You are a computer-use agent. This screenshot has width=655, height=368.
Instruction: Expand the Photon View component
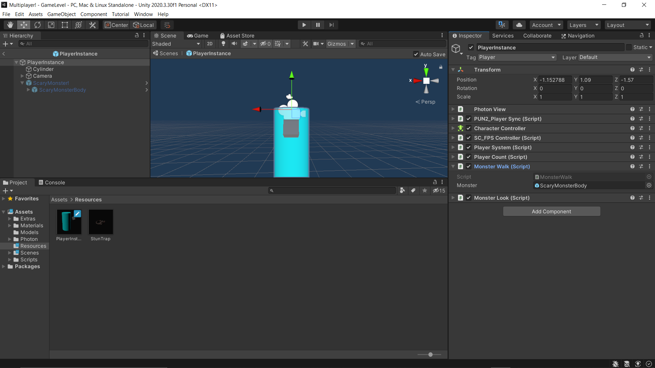(x=453, y=109)
